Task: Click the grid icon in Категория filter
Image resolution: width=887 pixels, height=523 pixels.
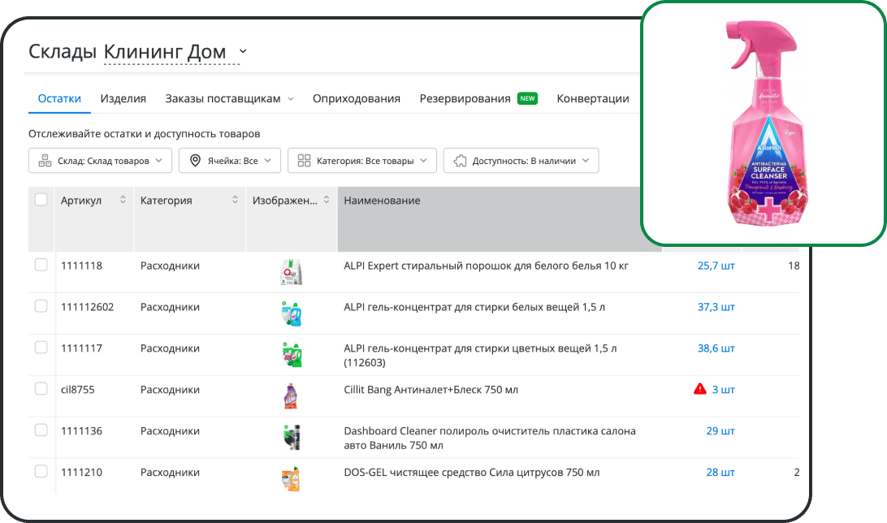Action: pyautogui.click(x=304, y=161)
